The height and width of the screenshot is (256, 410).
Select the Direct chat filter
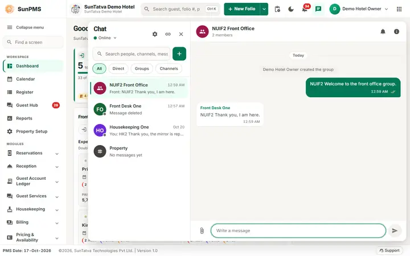pos(118,69)
